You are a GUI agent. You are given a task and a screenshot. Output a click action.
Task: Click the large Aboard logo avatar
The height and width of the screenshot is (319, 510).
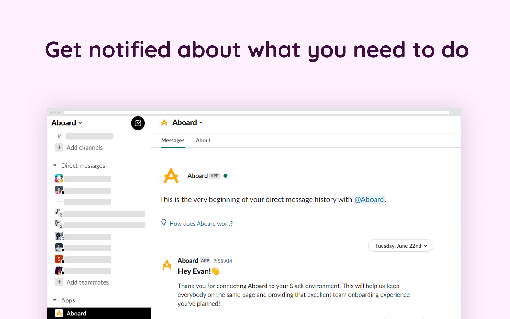[171, 176]
